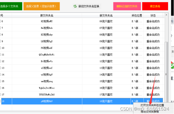Click the 新旧文件夹名互换 label
The image size is (174, 114).
89,6
